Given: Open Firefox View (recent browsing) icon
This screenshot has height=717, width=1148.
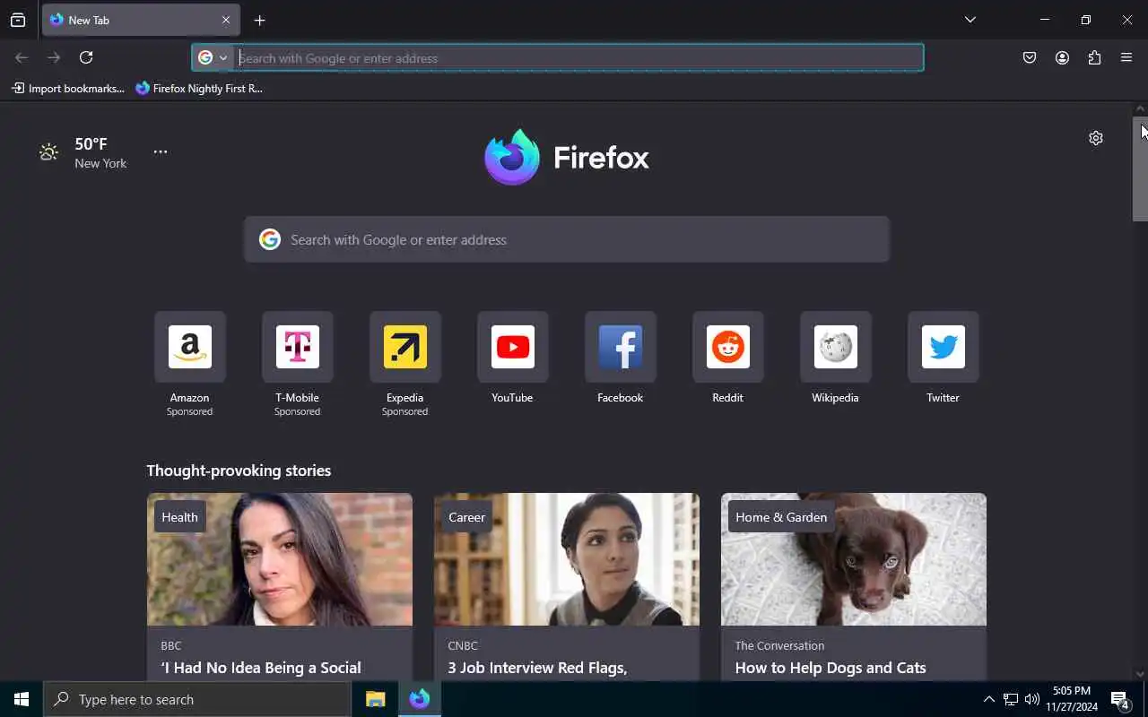Looking at the screenshot, I should [x=18, y=20].
